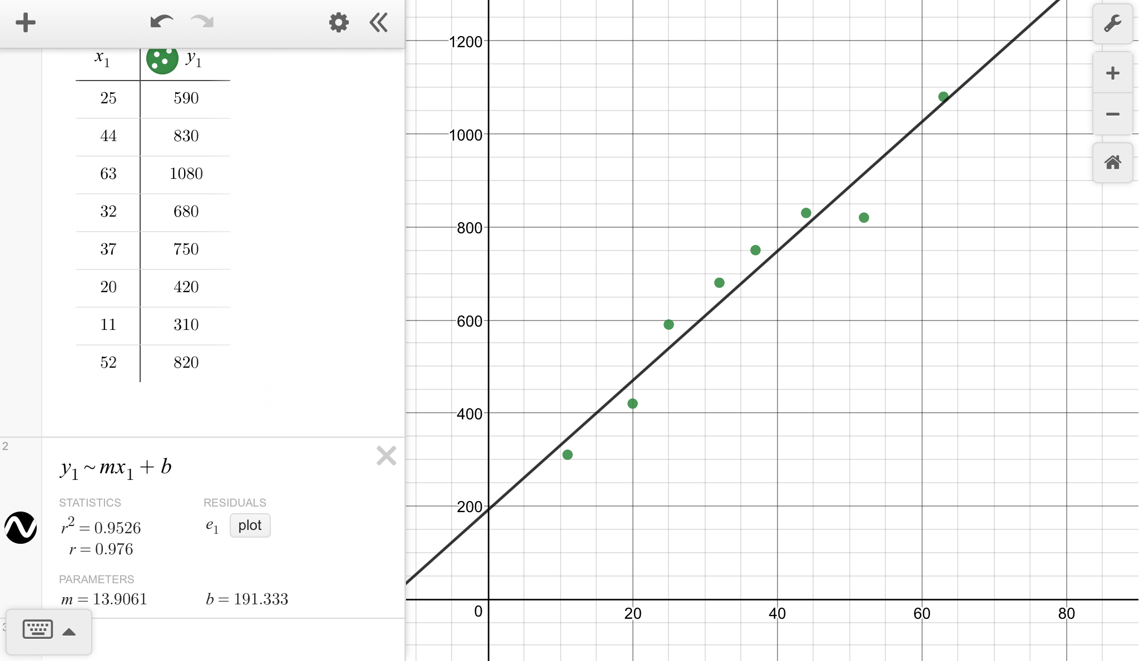Screen dimensions: 1139x661
Task: Edit the regression formula y1 ~ mx1 + b
Action: [x=116, y=468]
